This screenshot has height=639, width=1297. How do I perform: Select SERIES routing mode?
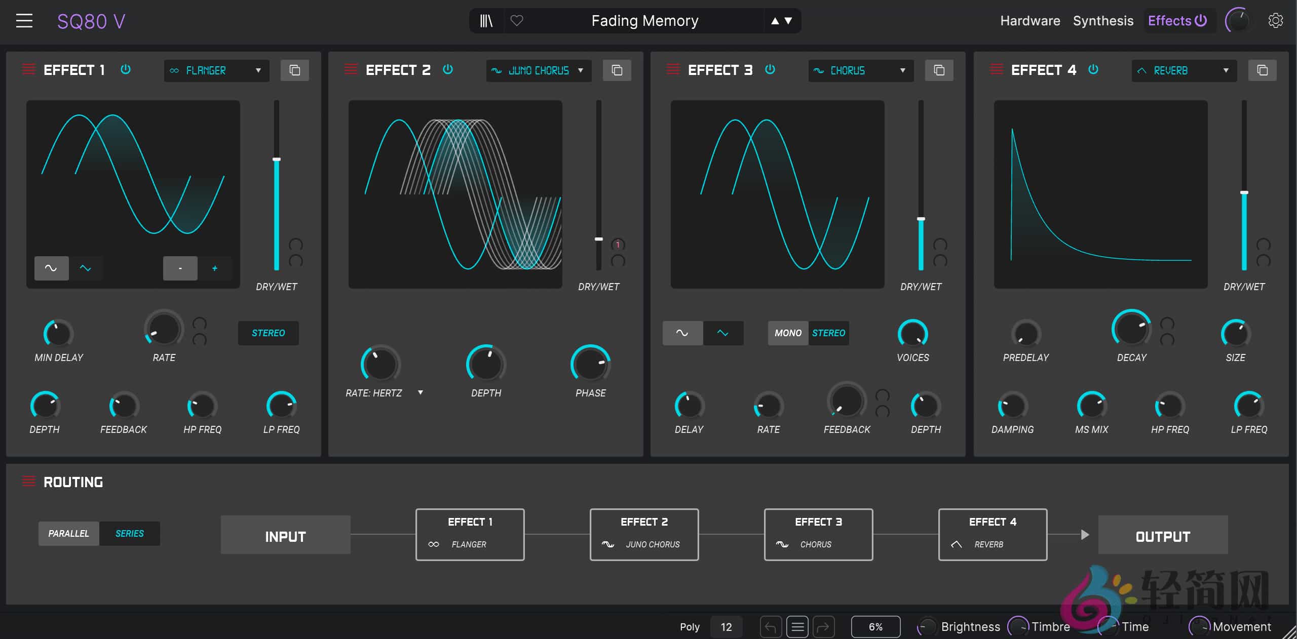point(130,533)
